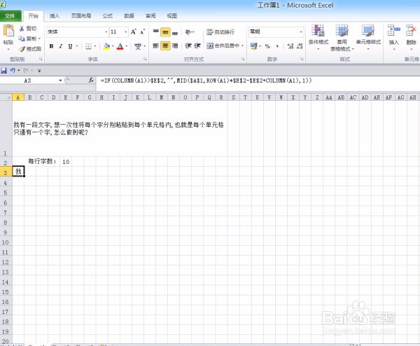Decrease decimal places
Viewport: 420px width, 346px height.
[300, 46]
